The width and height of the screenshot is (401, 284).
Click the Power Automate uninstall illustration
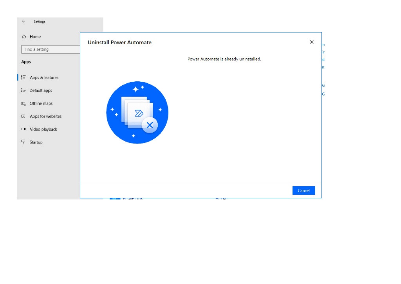click(x=137, y=112)
